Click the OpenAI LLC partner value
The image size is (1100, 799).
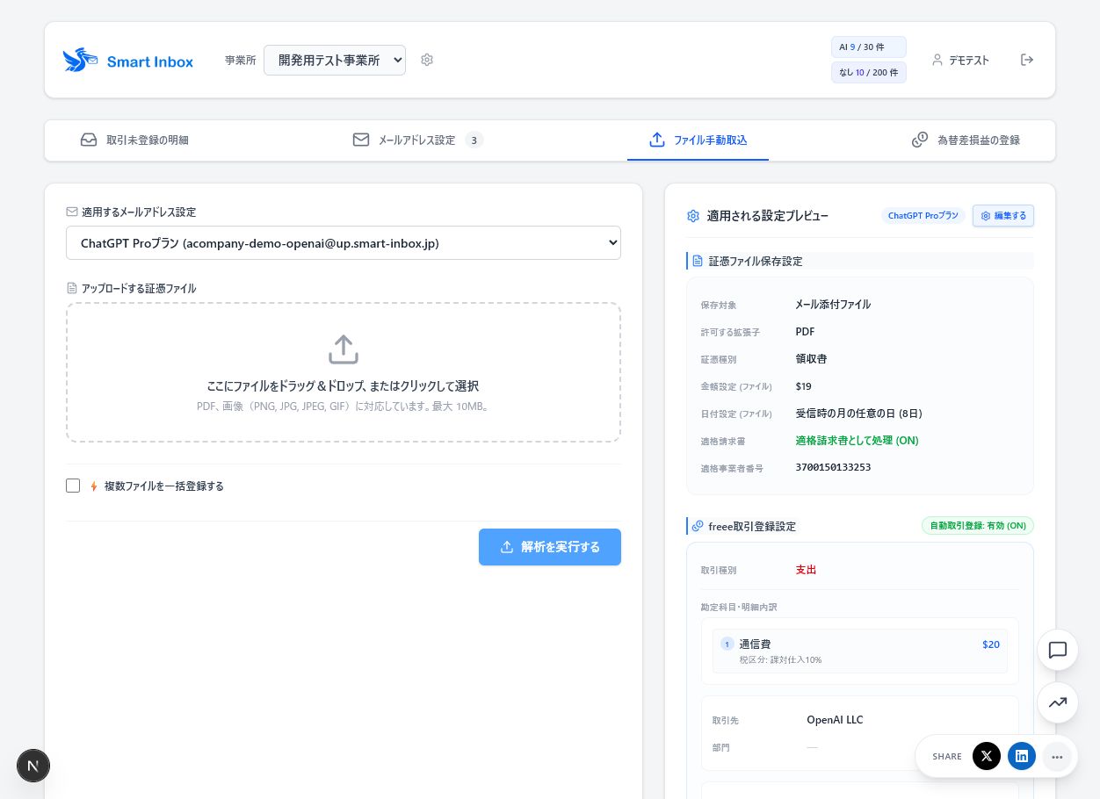(x=835, y=720)
